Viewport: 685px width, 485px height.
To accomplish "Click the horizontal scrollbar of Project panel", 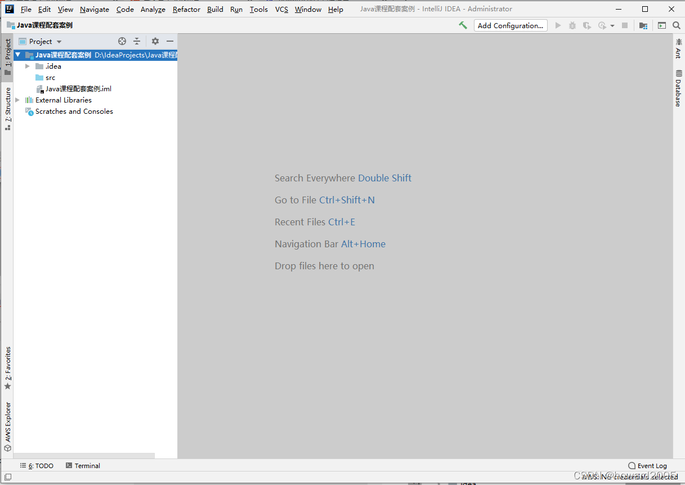I will [x=84, y=455].
